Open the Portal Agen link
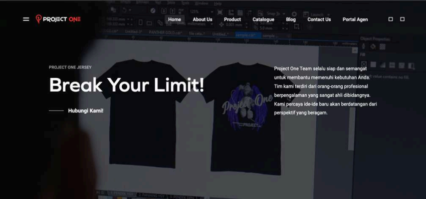This screenshot has width=426, height=199. (355, 19)
